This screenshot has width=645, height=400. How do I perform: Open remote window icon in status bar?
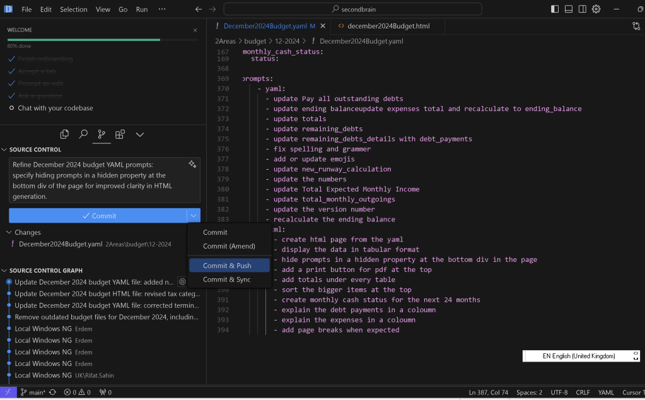(8, 392)
